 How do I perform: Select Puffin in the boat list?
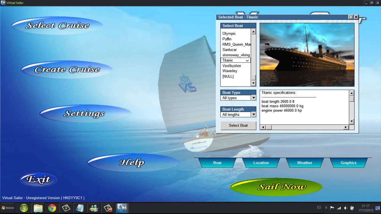(x=227, y=39)
